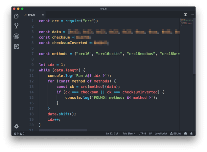Open the Debug panel
This screenshot has height=152, width=207.
tap(16, 37)
